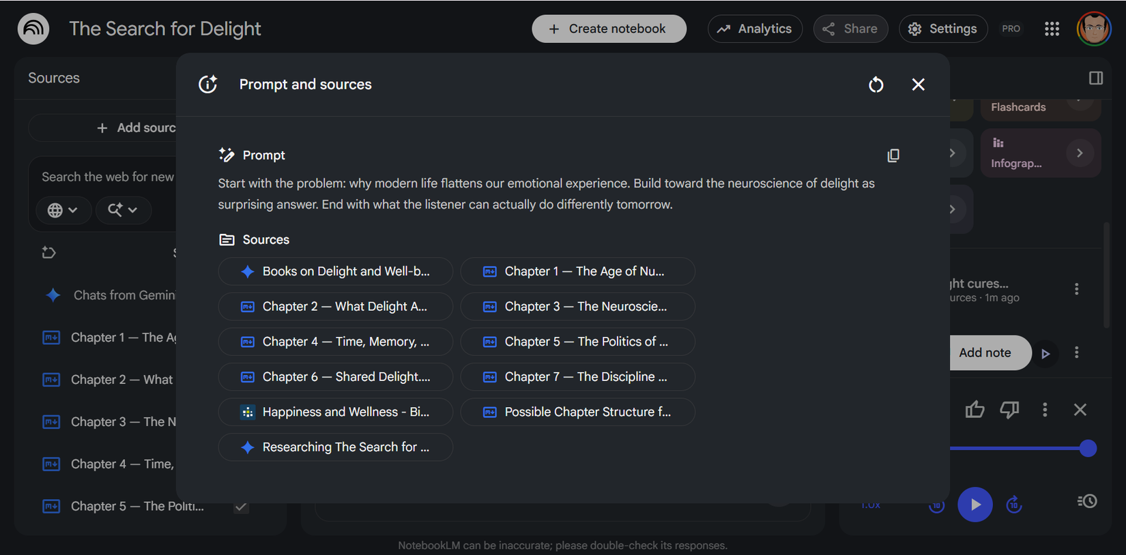Open the Google apps grid icon
The height and width of the screenshot is (555, 1126).
(x=1052, y=29)
